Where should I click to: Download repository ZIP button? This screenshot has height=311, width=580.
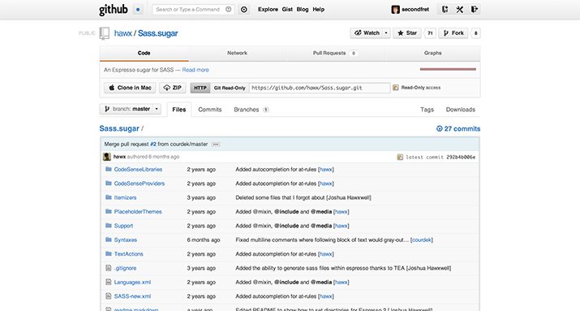[x=172, y=88]
